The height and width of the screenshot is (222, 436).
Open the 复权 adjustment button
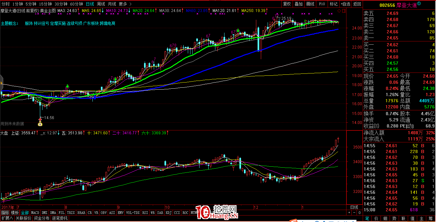coord(287,4)
